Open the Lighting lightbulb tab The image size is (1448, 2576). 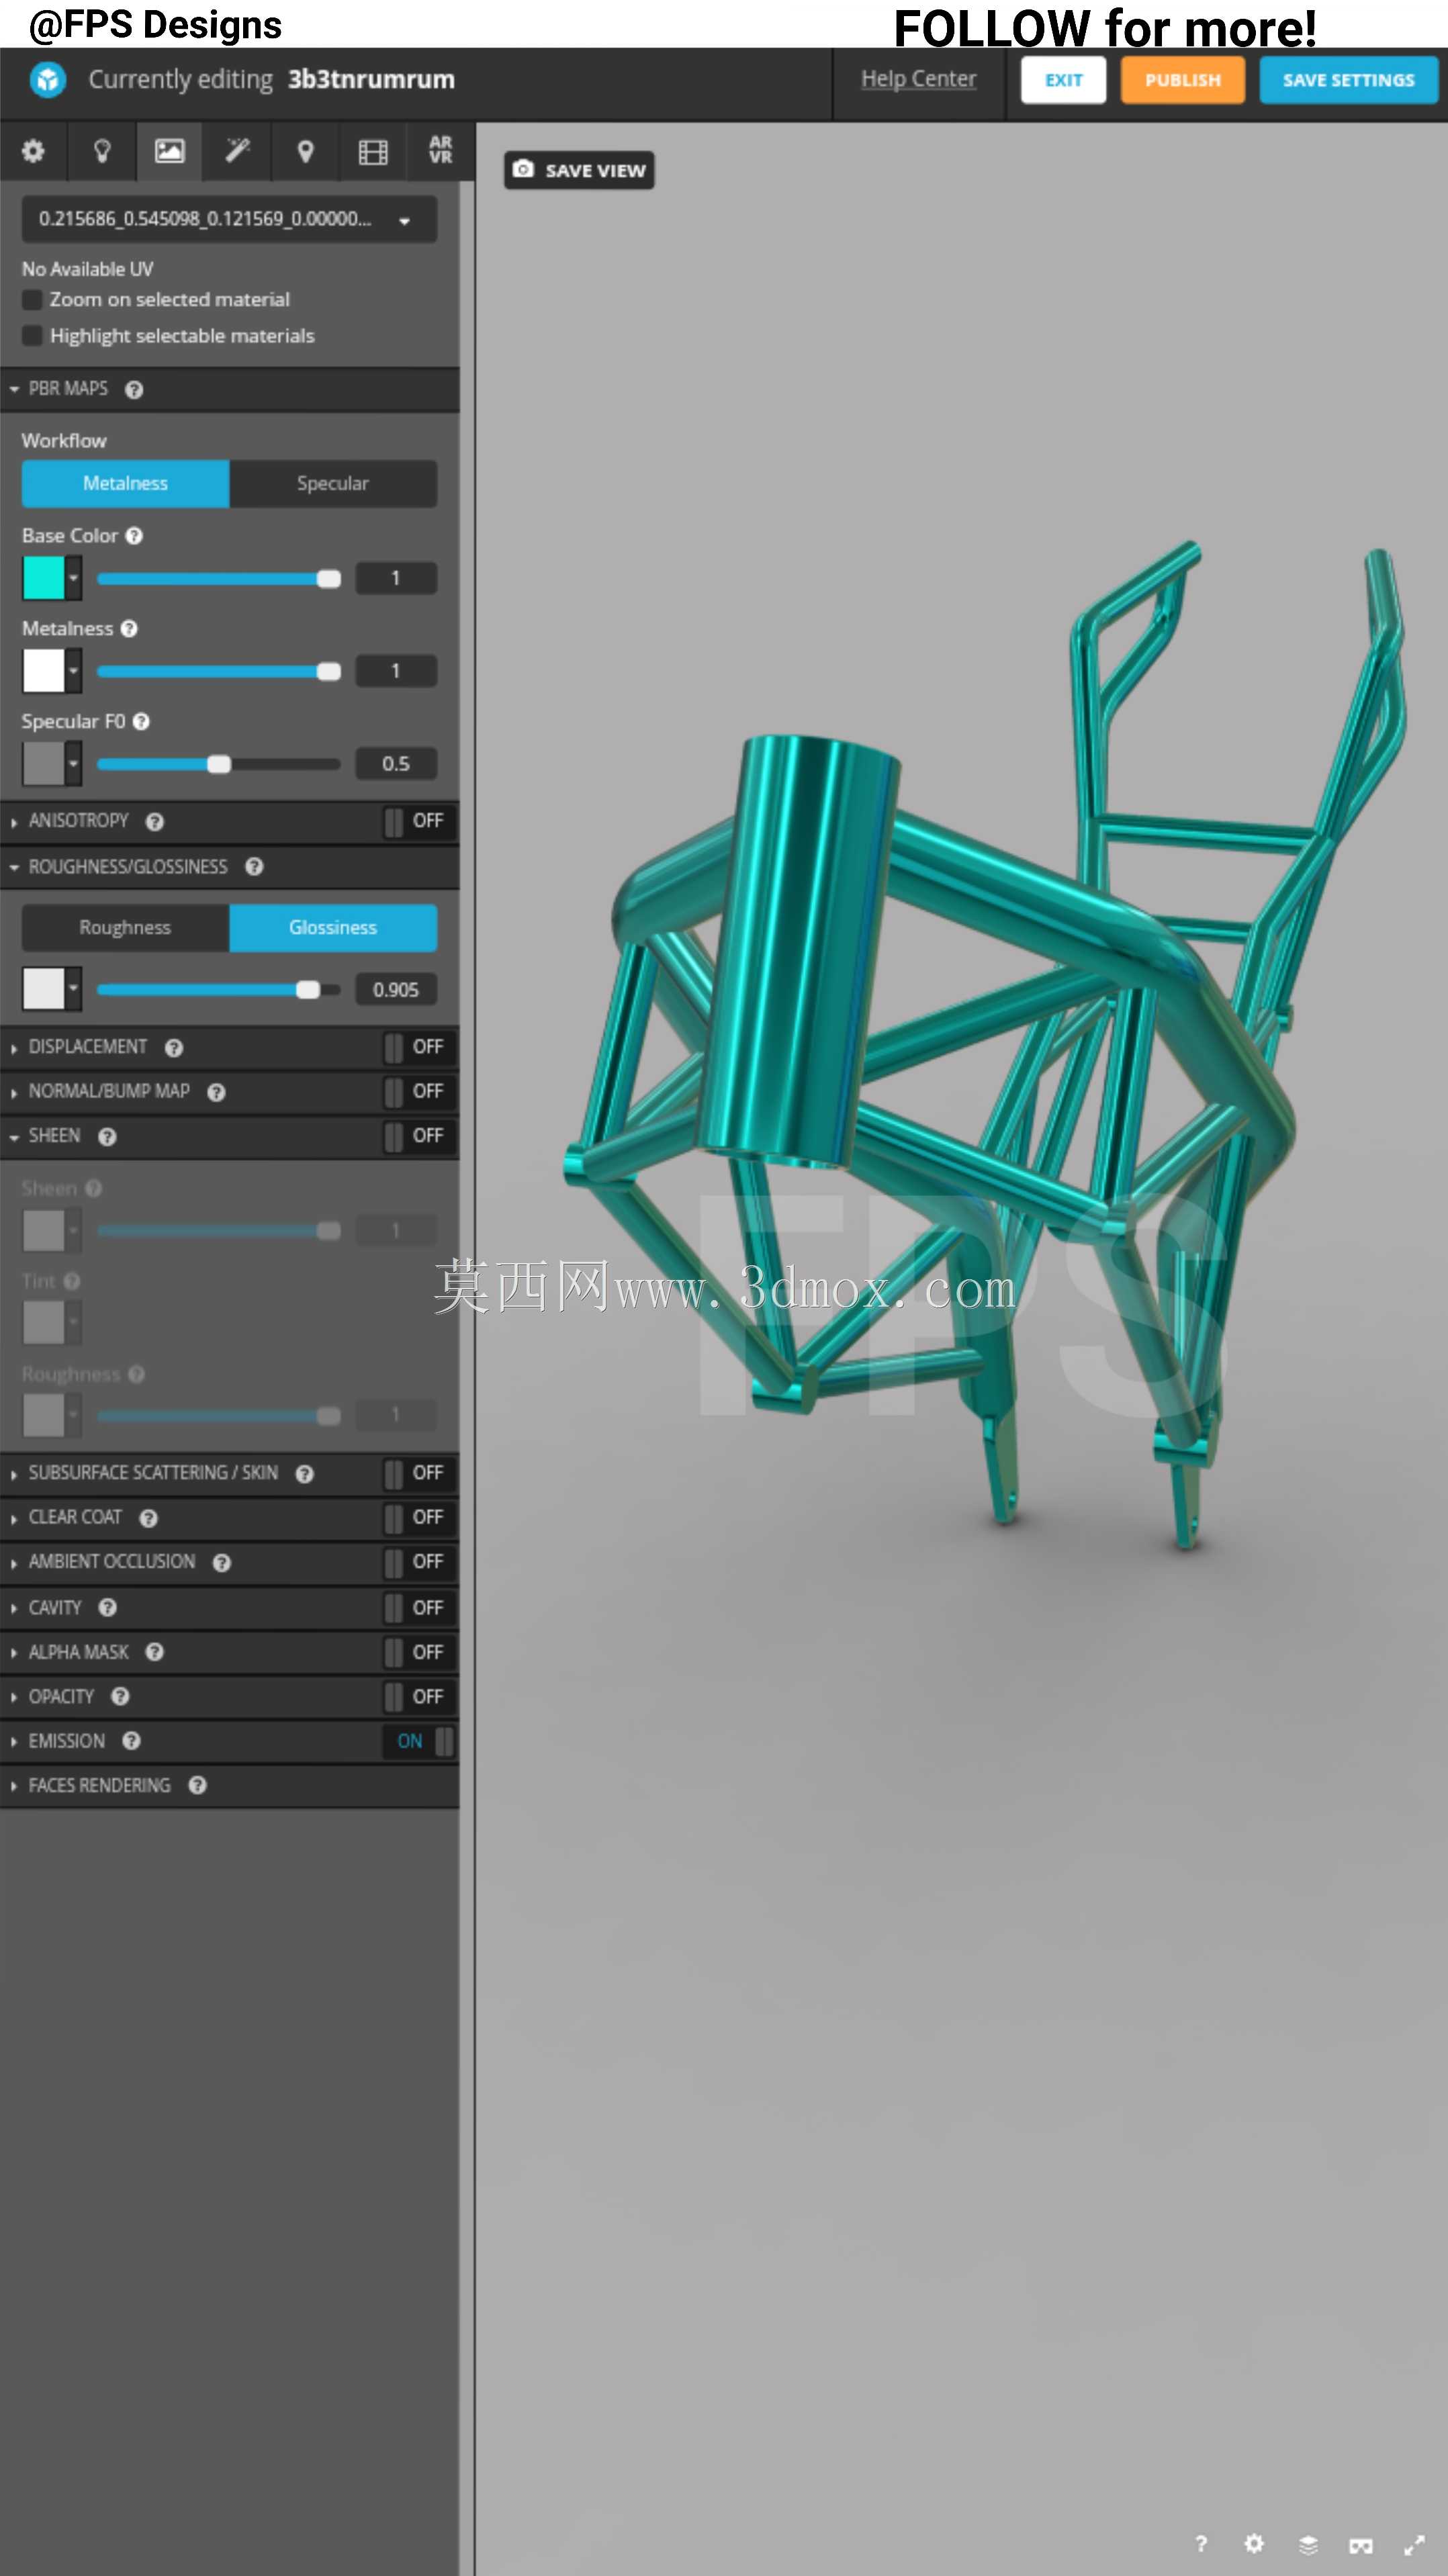[x=101, y=151]
